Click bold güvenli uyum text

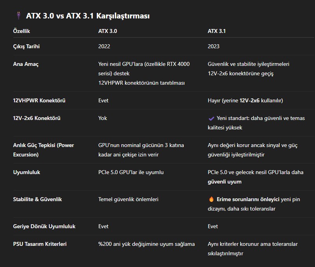click(x=224, y=182)
